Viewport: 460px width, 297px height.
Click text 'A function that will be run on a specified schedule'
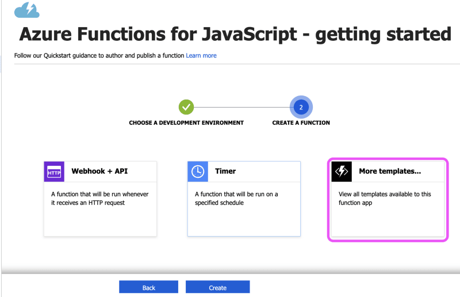tap(236, 199)
